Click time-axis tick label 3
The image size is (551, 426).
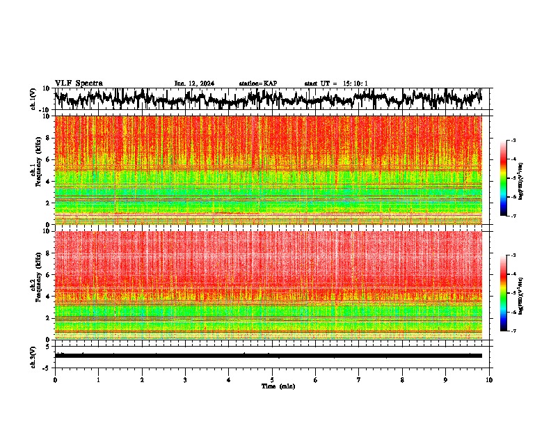point(185,380)
